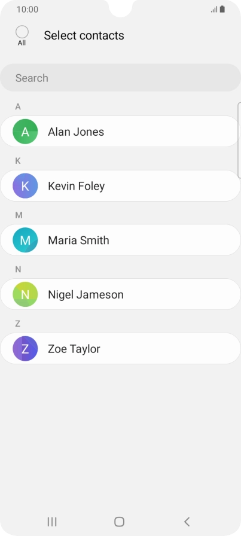This screenshot has height=536, width=241.
Task: Click Nigel Jameson lime N avatar
Action: coord(25,294)
